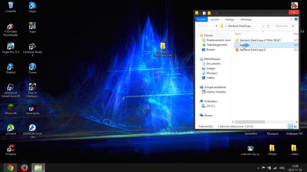Screen dimensions: 307x172
Task: Select the Skype desktop icon
Action: pos(33,7)
